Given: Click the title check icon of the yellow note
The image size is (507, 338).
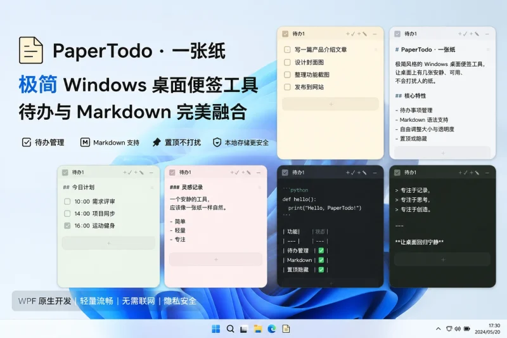Looking at the screenshot, I should [285, 34].
